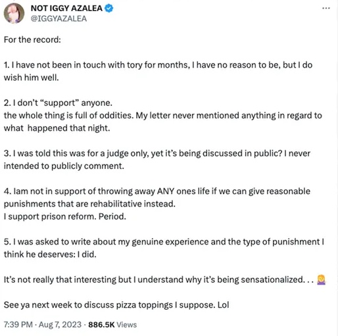Image resolution: width=338 pixels, height=336 pixels.
Task: Click "intended to publicly comment." text
Action: (x=64, y=166)
